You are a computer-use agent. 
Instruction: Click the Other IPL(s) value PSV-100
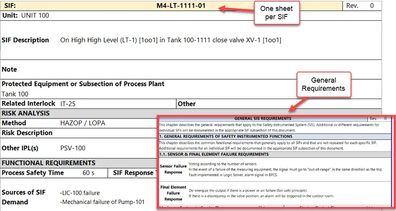[73, 148]
